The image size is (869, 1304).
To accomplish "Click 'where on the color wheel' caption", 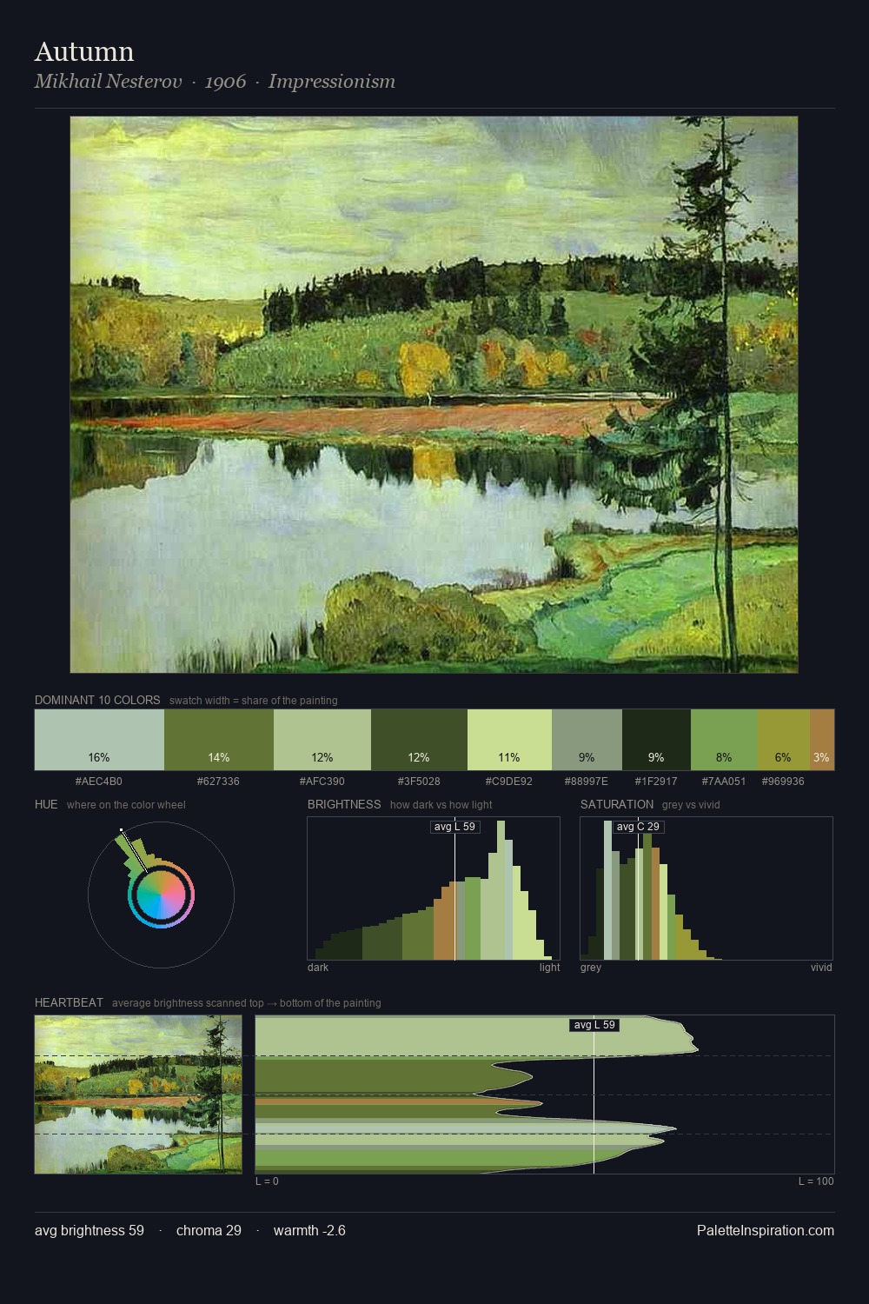I will point(126,804).
